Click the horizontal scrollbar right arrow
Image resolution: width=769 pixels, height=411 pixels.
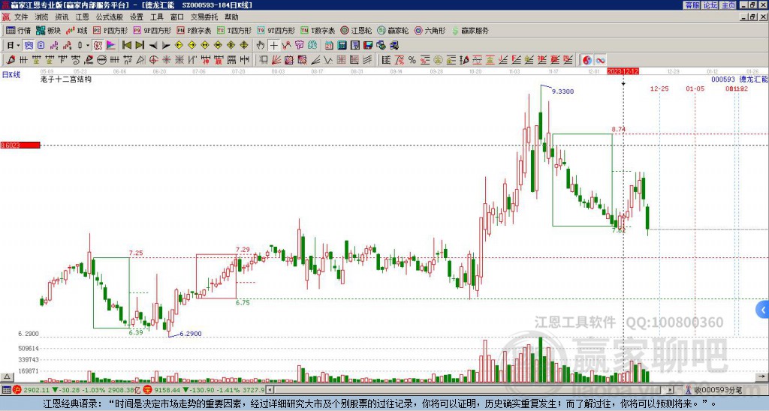pos(671,390)
